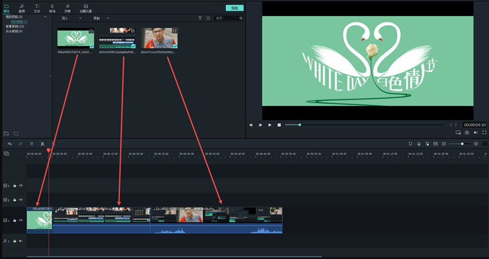
Task: Open the 转场 transitions tab
Action: pos(52,8)
